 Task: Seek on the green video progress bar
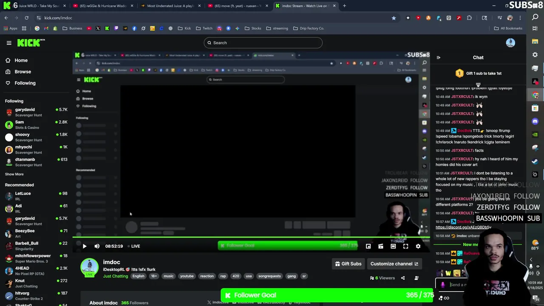tap(251, 237)
